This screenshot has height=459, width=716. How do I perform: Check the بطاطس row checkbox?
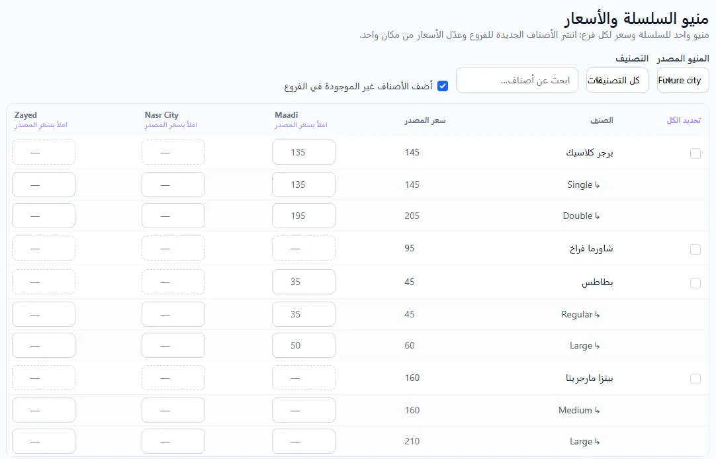point(695,283)
